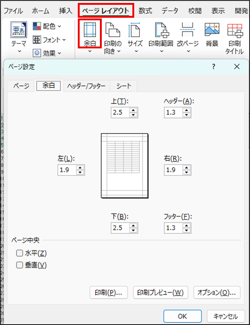Click the 左 left margin input field
Screen dimensions: 250x325
point(67,170)
